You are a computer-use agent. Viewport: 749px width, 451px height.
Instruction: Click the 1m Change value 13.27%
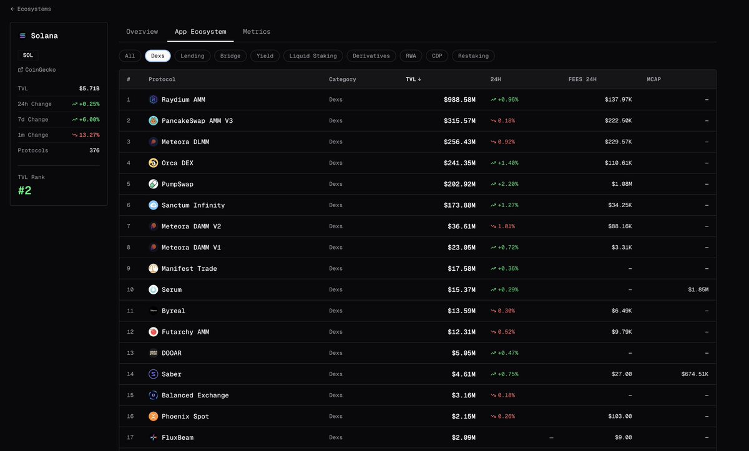pyautogui.click(x=86, y=135)
